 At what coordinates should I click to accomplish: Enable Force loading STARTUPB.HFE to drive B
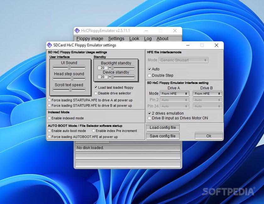coord(49,105)
